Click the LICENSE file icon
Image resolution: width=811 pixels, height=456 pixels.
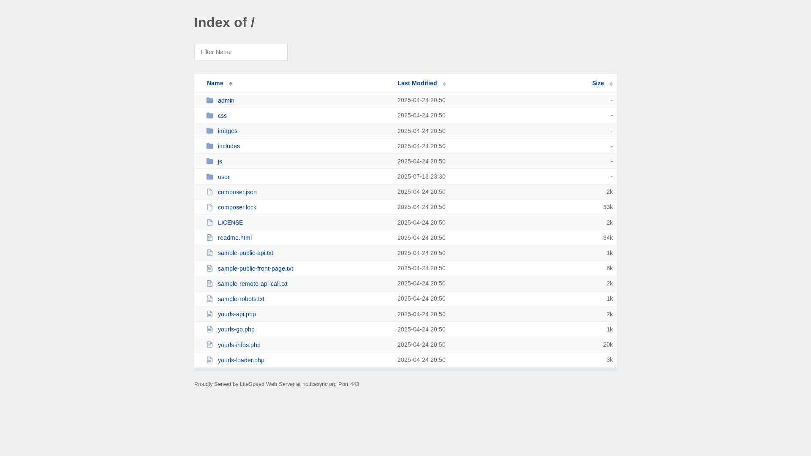(210, 223)
